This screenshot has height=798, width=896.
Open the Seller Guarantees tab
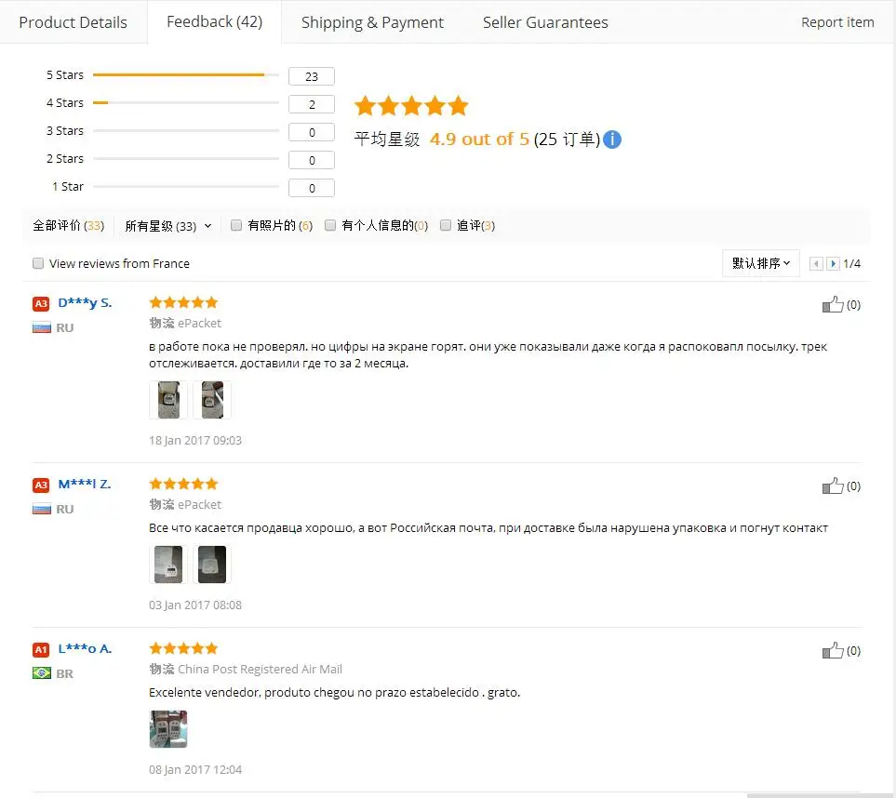pos(545,22)
